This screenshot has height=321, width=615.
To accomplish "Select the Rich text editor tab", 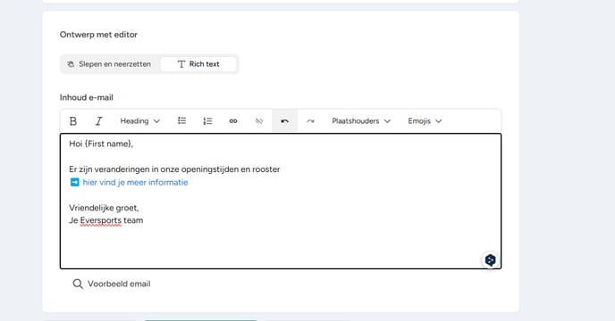I will (x=198, y=64).
